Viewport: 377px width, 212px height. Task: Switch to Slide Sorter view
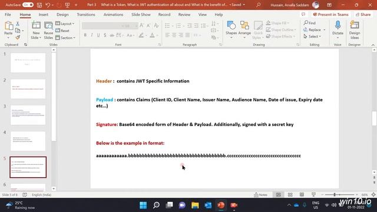[x=290, y=195]
